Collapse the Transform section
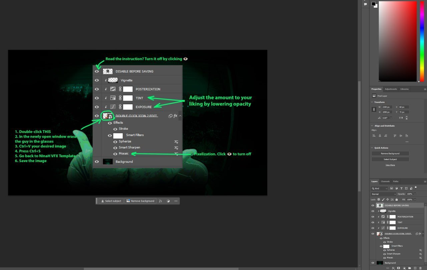The image size is (427, 270). (x=372, y=102)
